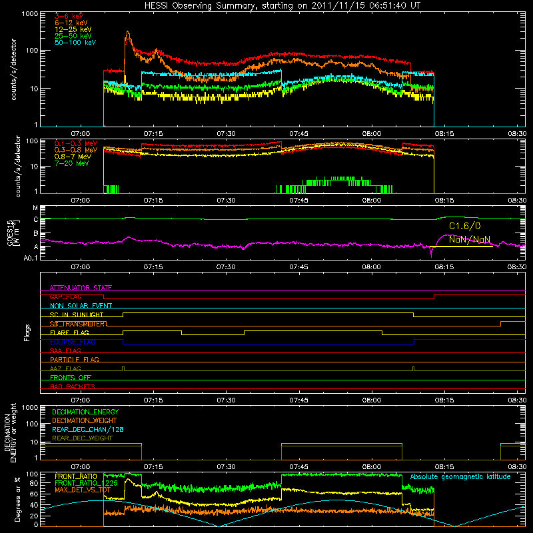Select the ECLIPSE_FLAG label
The height and width of the screenshot is (533, 533).
tap(73, 342)
